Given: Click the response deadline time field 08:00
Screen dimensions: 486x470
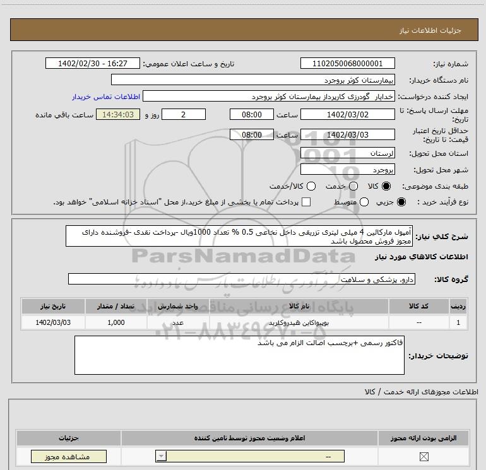Looking at the screenshot, I should (x=252, y=114).
